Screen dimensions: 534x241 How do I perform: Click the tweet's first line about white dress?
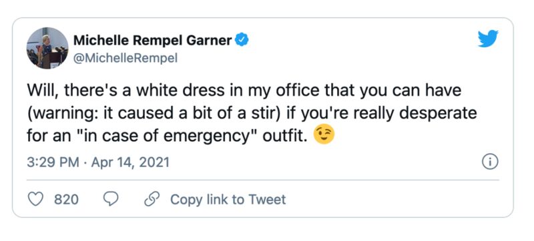(x=244, y=91)
